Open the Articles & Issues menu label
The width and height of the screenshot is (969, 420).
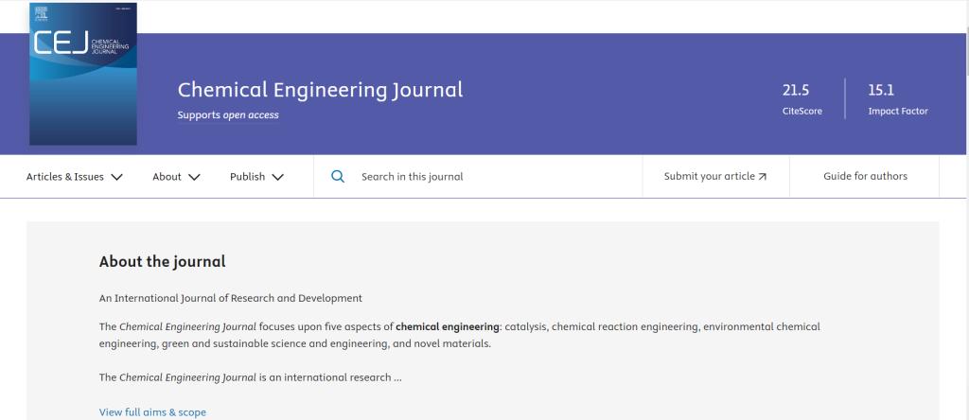(x=64, y=177)
